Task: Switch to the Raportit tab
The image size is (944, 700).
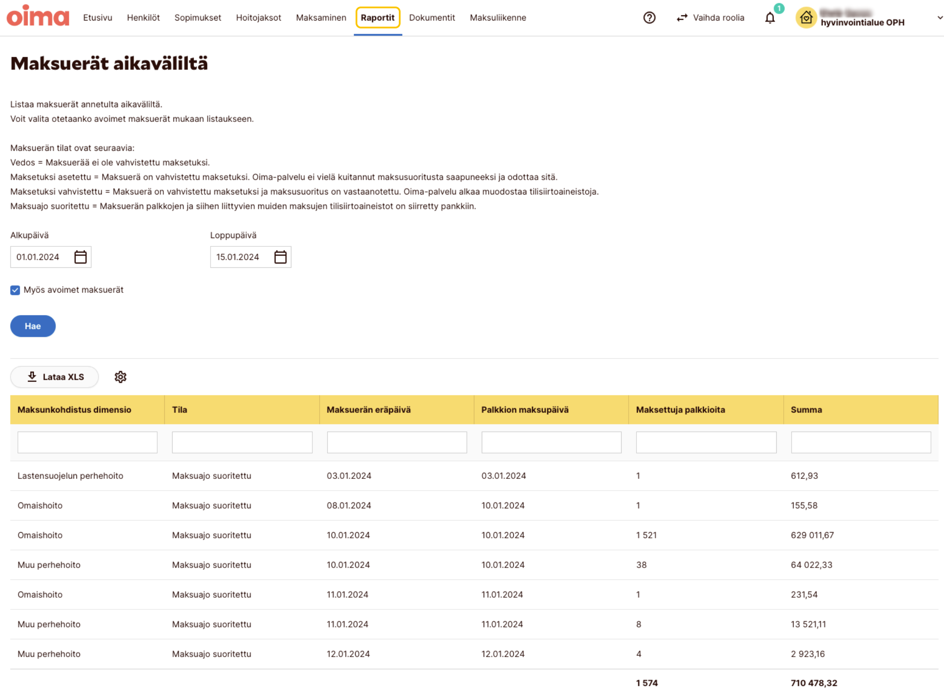Action: coord(377,18)
